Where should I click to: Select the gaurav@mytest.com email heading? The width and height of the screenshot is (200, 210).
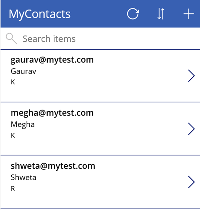click(x=52, y=60)
